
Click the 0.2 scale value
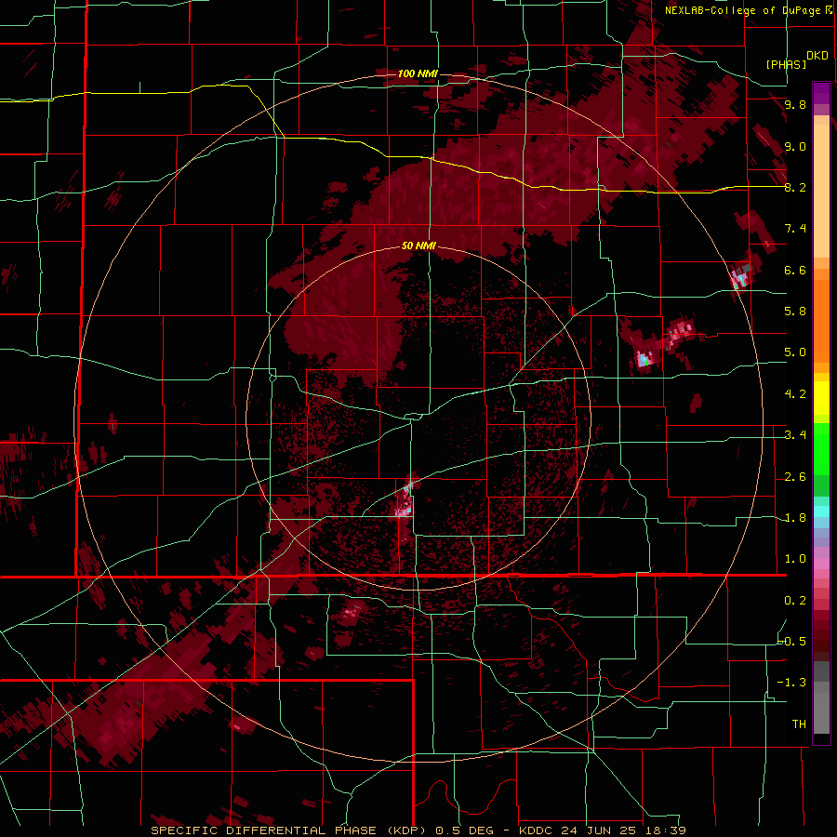795,601
